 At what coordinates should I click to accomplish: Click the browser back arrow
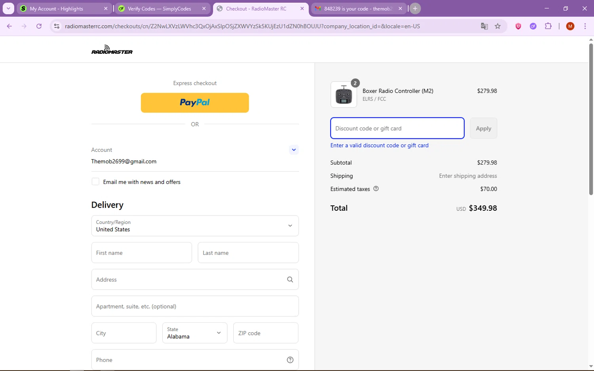(x=10, y=26)
